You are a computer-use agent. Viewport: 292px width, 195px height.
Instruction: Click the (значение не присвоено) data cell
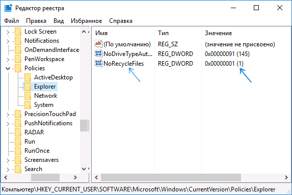pos(240,44)
